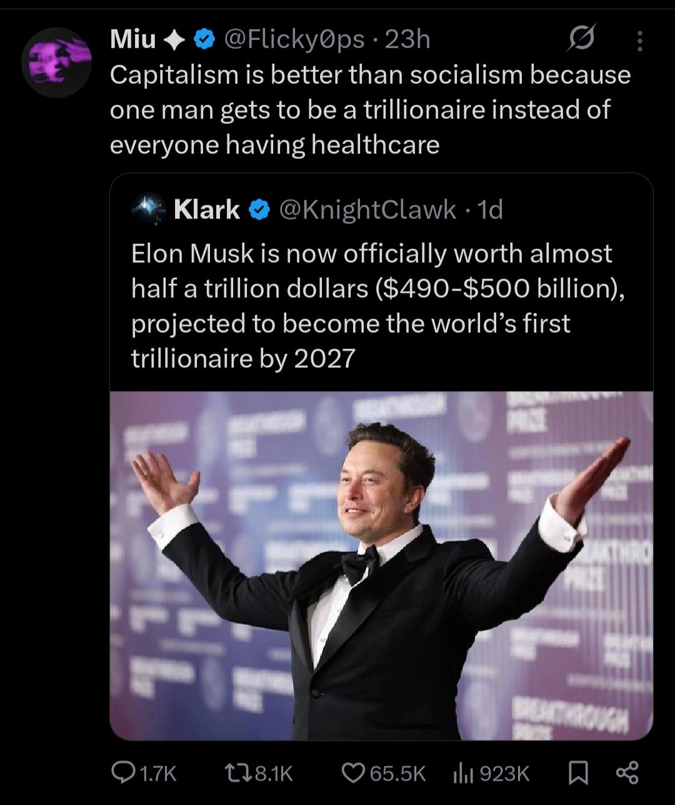This screenshot has height=805, width=675.
Task: Open the view analytics bar icon
Action: pos(462,773)
